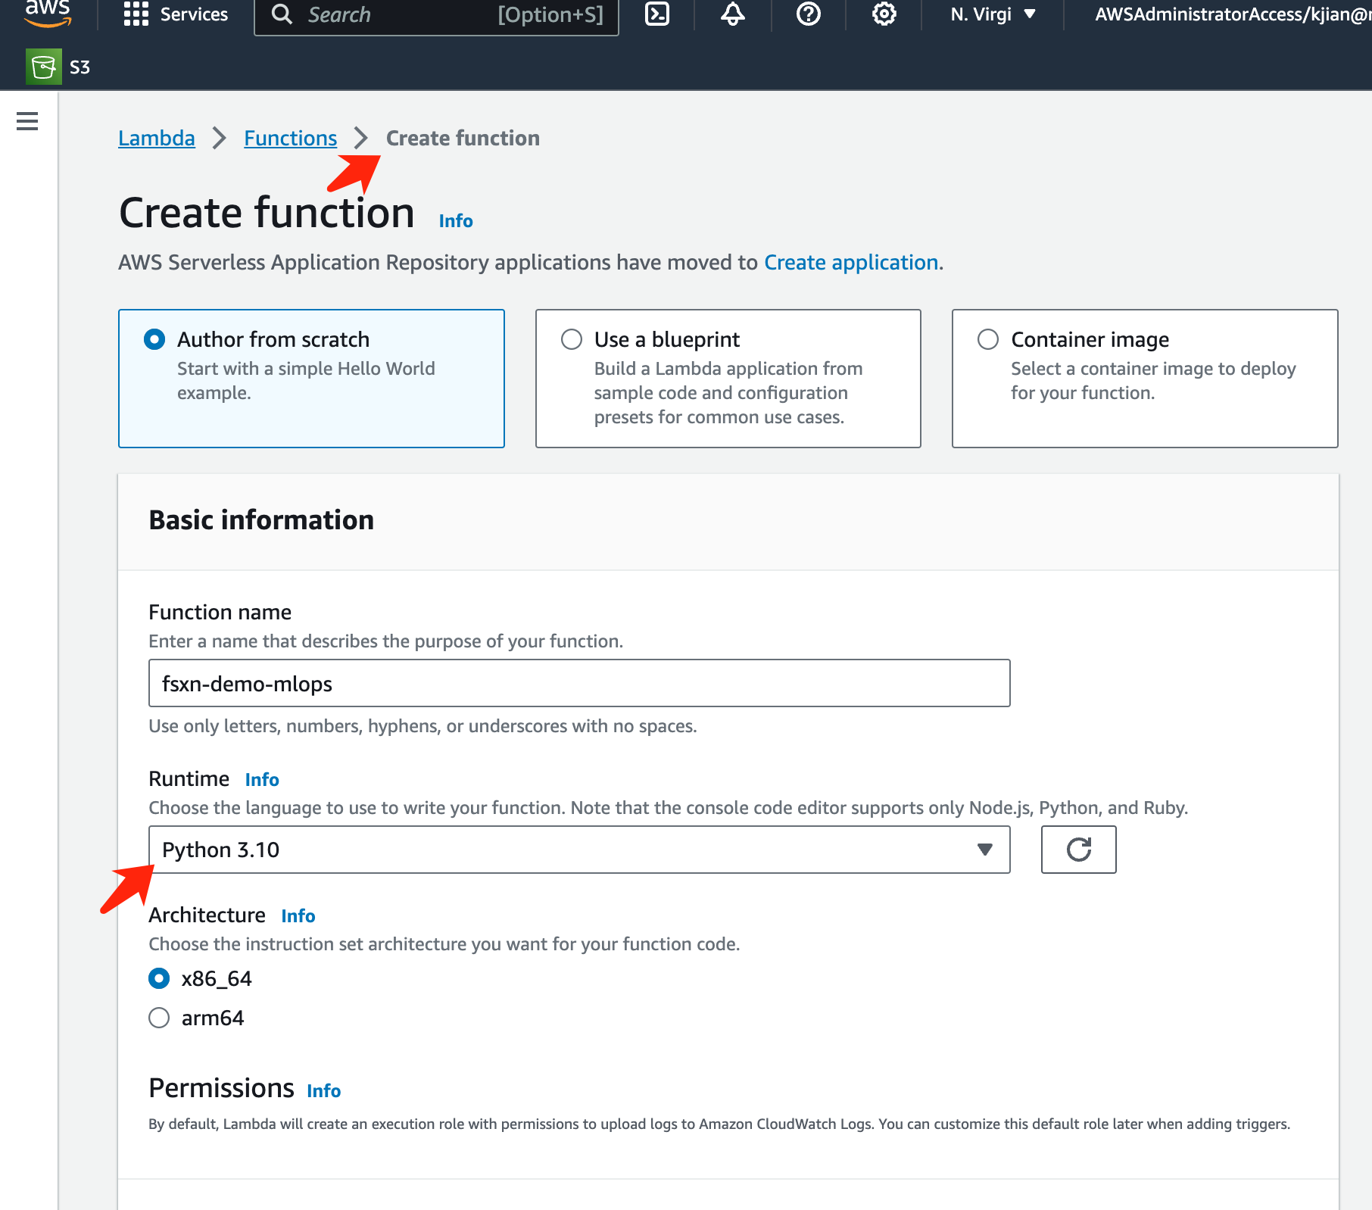
Task: Click the help question mark icon
Action: 808,14
